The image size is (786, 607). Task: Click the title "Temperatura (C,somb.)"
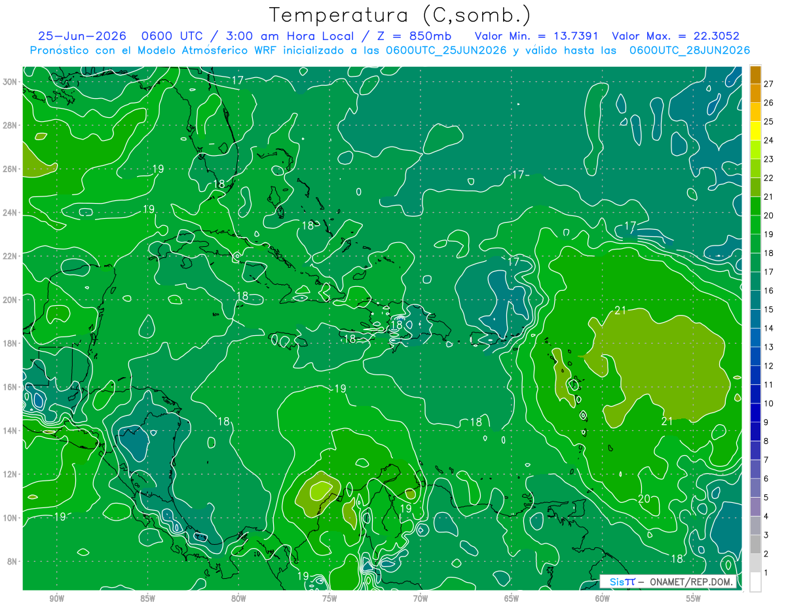click(x=400, y=14)
